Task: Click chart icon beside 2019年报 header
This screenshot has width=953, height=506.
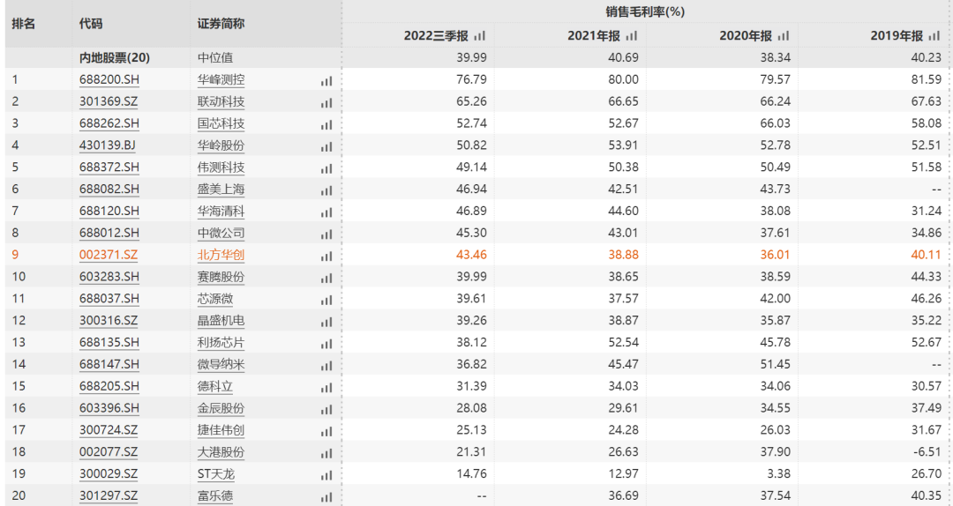Action: click(934, 36)
